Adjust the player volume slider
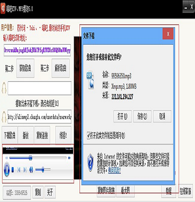The height and width of the screenshot is (202, 195). (43, 169)
